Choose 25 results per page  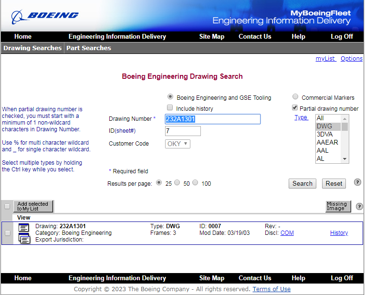159,182
